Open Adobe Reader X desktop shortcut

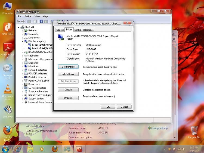8,50
